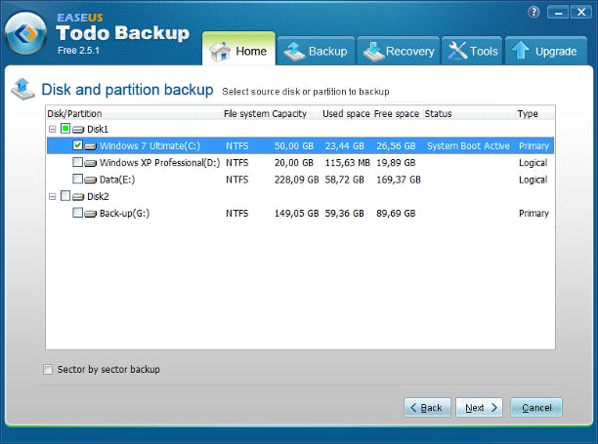Open the help question mark icon
The height and width of the screenshot is (444, 598).
(534, 13)
